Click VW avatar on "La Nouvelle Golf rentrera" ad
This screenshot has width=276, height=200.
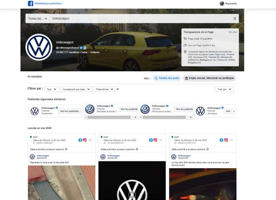tap(174, 157)
